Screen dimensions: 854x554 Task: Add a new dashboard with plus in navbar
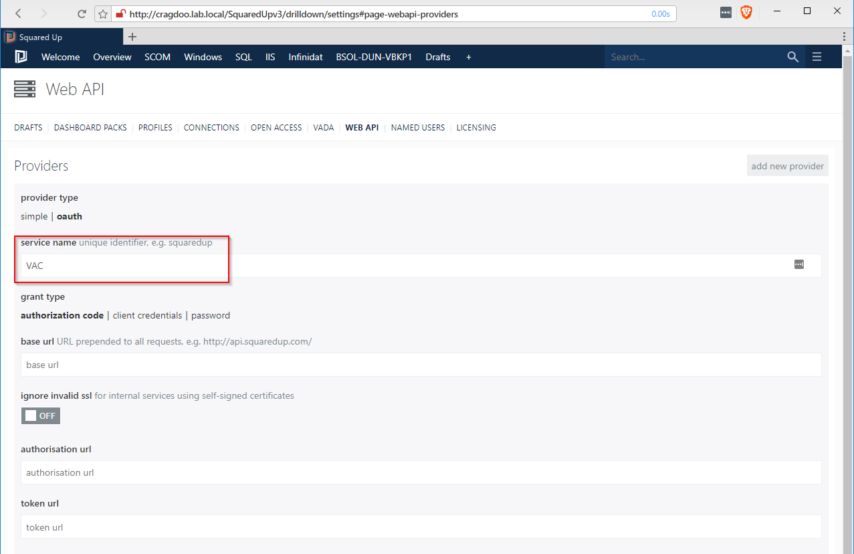point(469,57)
